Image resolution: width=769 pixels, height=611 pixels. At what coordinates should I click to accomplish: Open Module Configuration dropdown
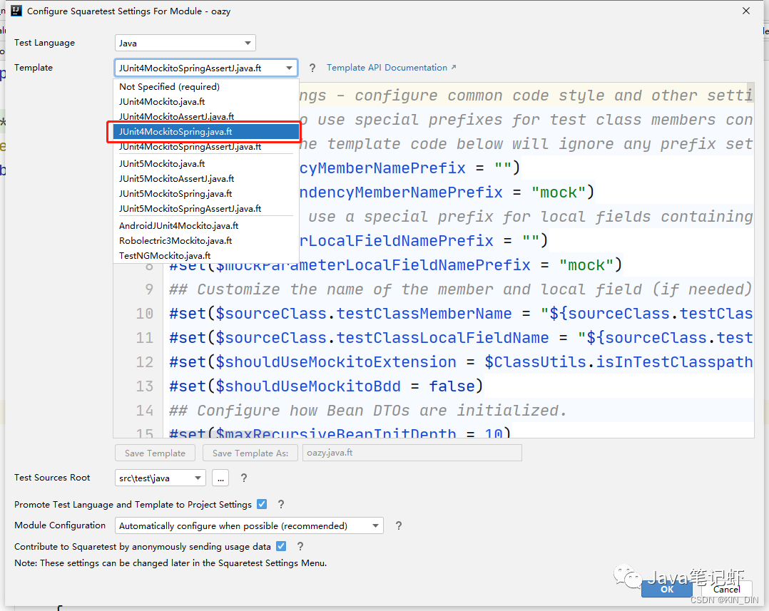[249, 525]
